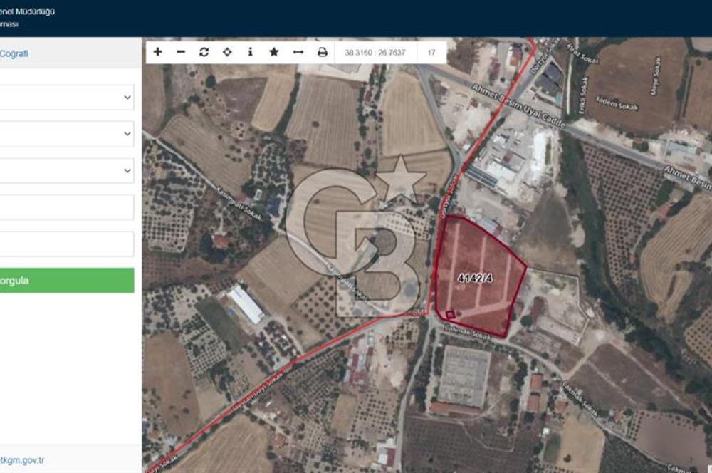Click the zoom in (+) tool
Image resolution: width=712 pixels, height=473 pixels.
(157, 51)
